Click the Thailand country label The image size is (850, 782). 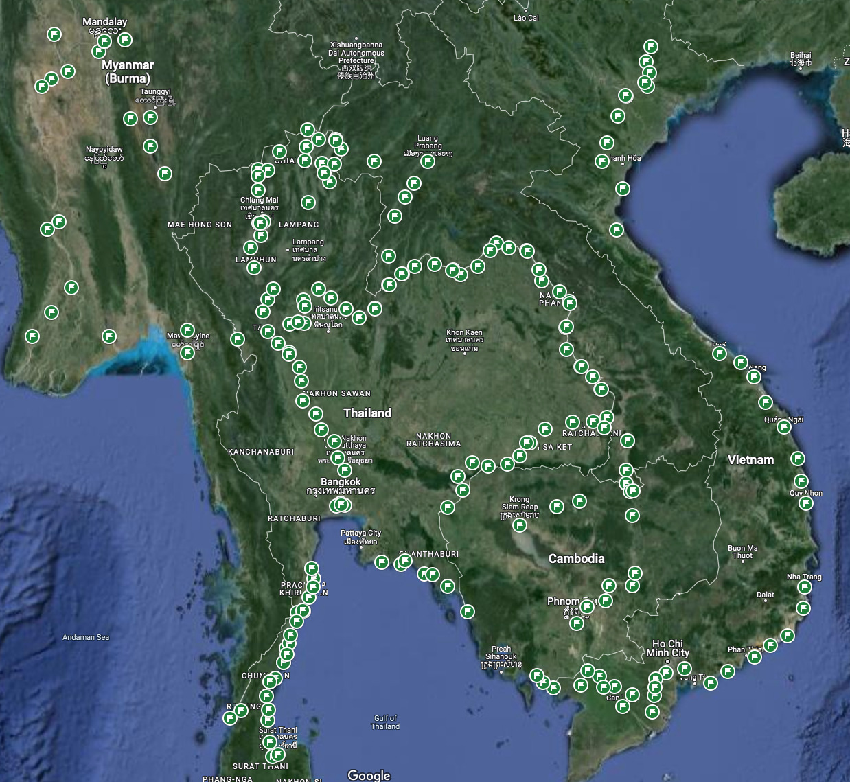[367, 413]
